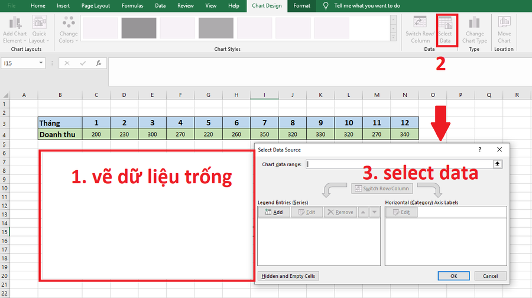Open the Quick Layout gallery
Screen dimensions: 532x298
click(x=39, y=30)
